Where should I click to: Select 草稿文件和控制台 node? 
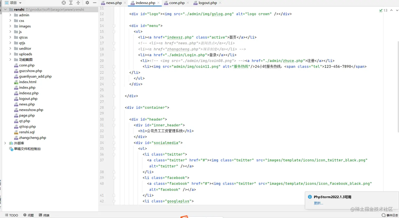[x=27, y=149]
